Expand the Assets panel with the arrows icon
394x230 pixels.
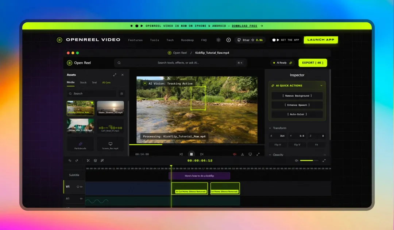tap(115, 75)
